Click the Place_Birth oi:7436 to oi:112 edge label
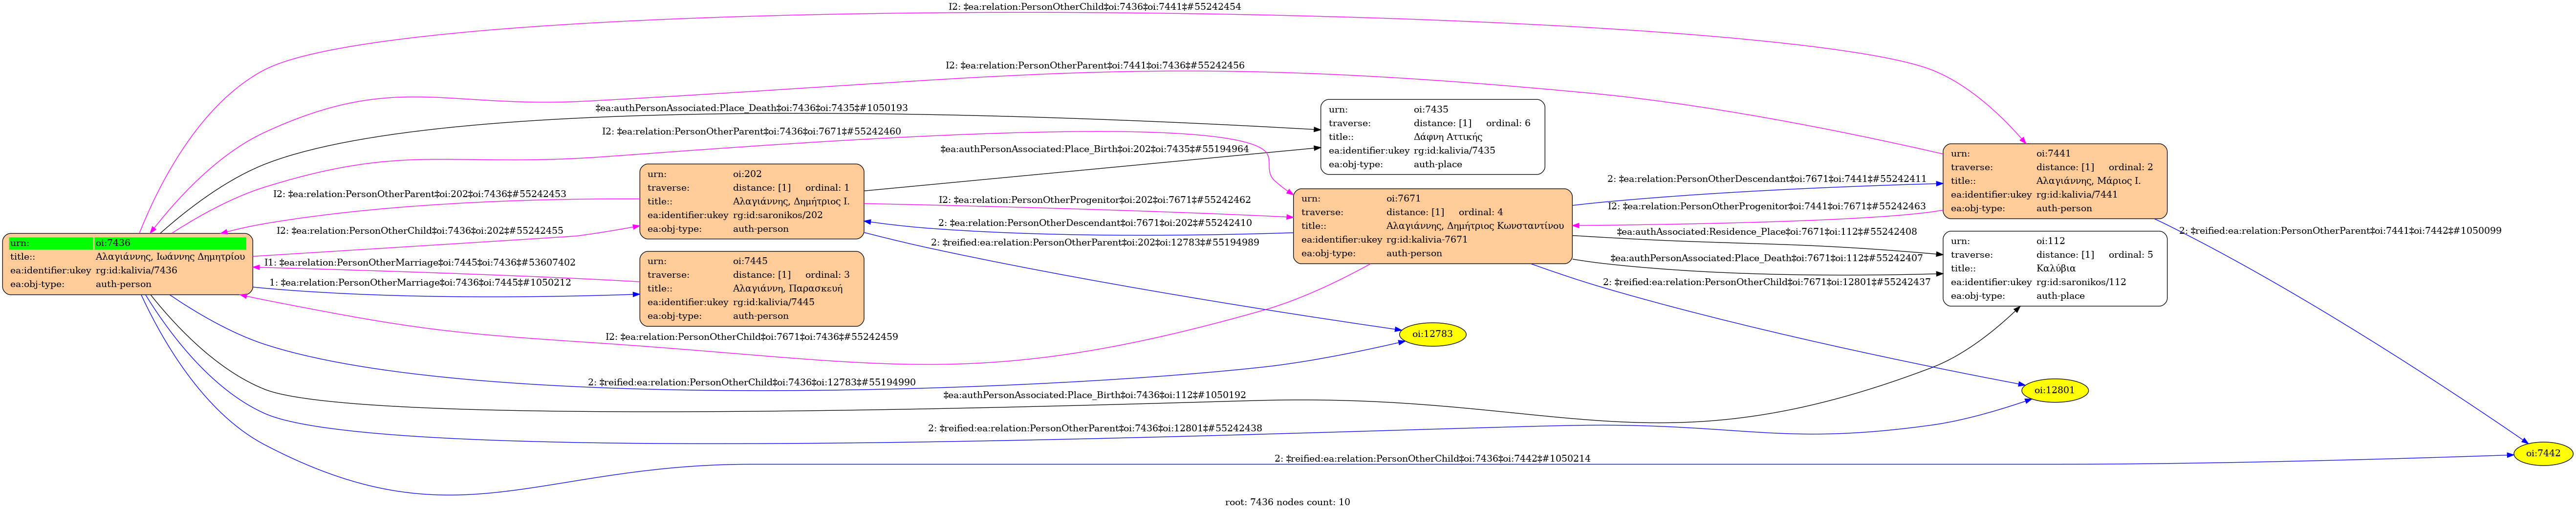 (1094, 395)
